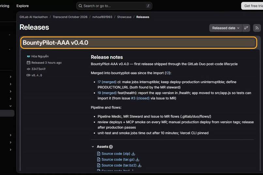Click the download icon after Source code (tar.bz2)
The image size is (263, 175).
[x=140, y=165]
